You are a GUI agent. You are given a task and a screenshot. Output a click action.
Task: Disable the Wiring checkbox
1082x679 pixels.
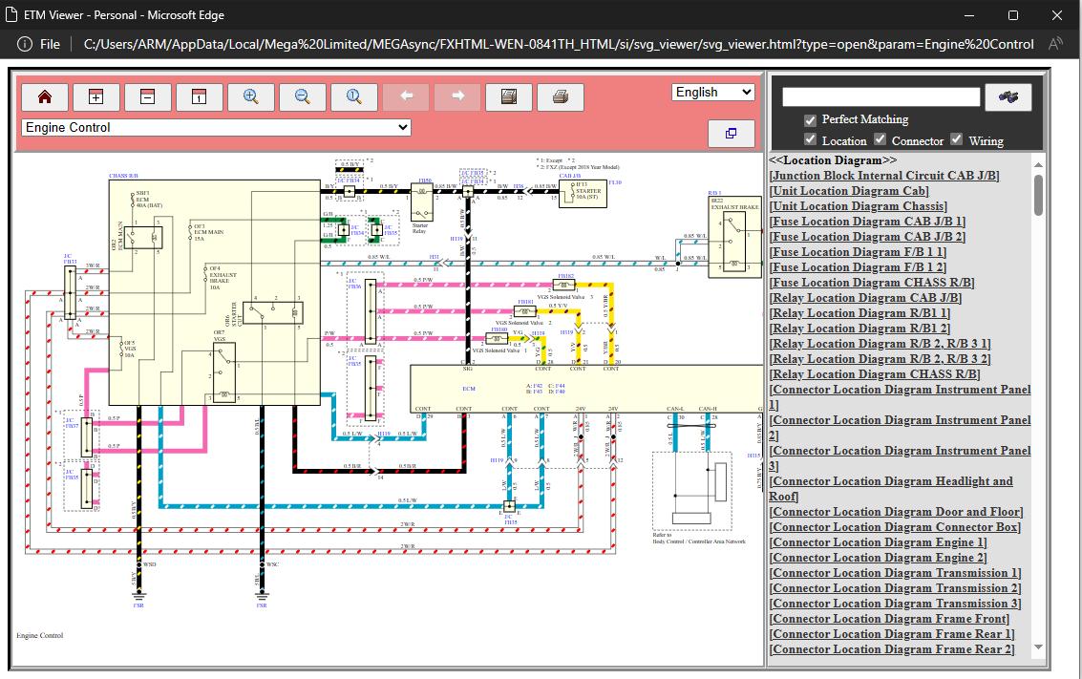956,140
